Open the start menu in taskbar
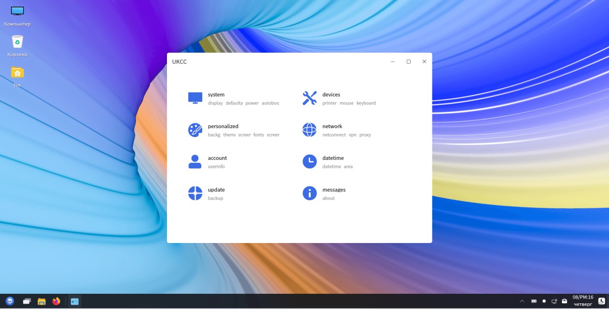 point(10,301)
